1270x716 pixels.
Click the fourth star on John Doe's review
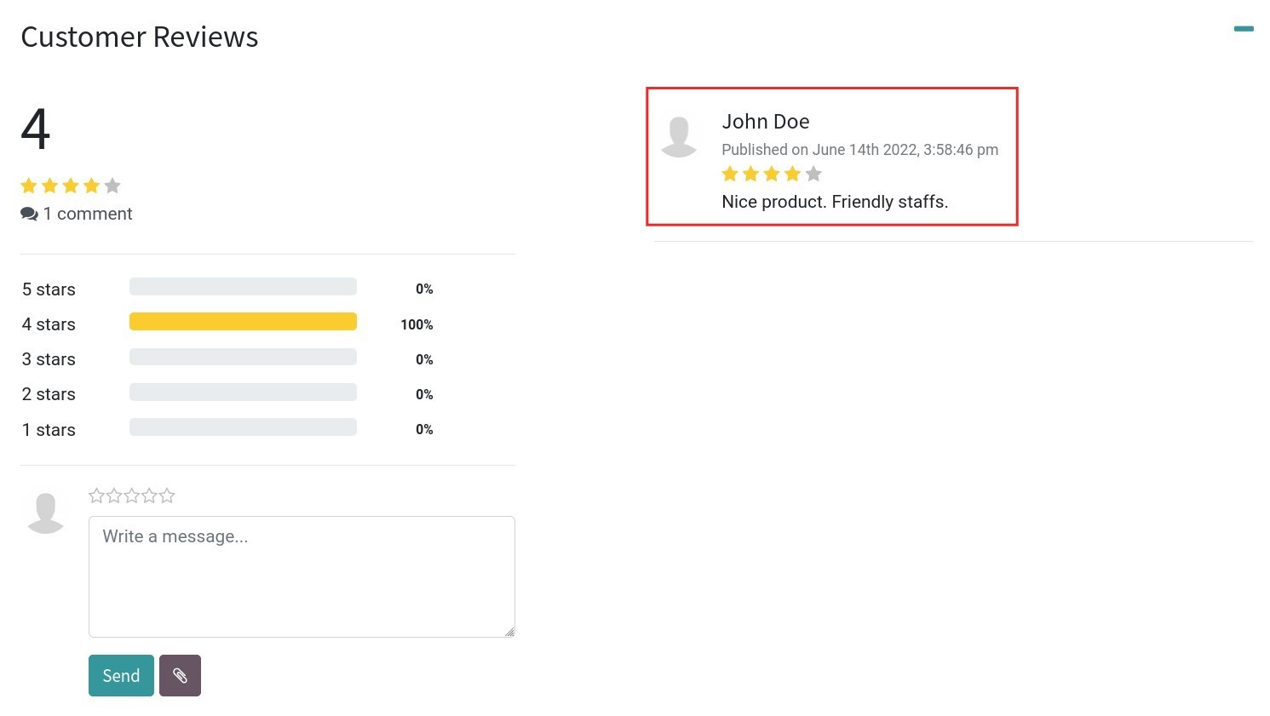(x=793, y=174)
